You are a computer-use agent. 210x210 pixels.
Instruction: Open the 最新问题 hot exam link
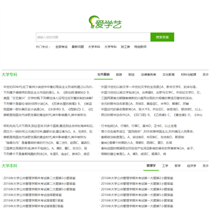(x=78, y=47)
